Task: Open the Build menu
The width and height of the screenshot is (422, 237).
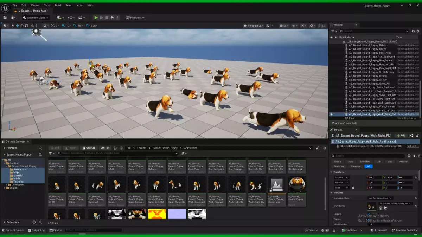Action: [x=58, y=5]
